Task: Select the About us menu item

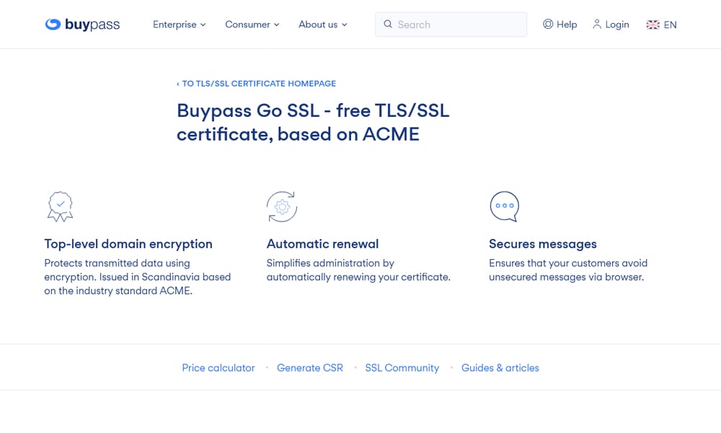Action: pos(318,24)
